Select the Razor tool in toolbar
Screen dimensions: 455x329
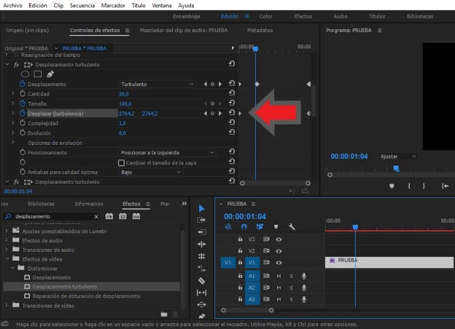(x=202, y=281)
